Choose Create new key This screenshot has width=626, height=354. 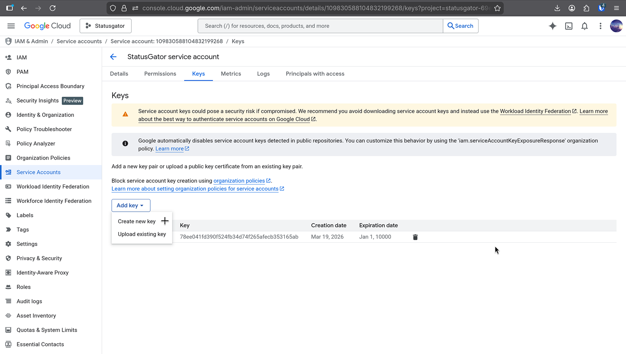click(142, 221)
